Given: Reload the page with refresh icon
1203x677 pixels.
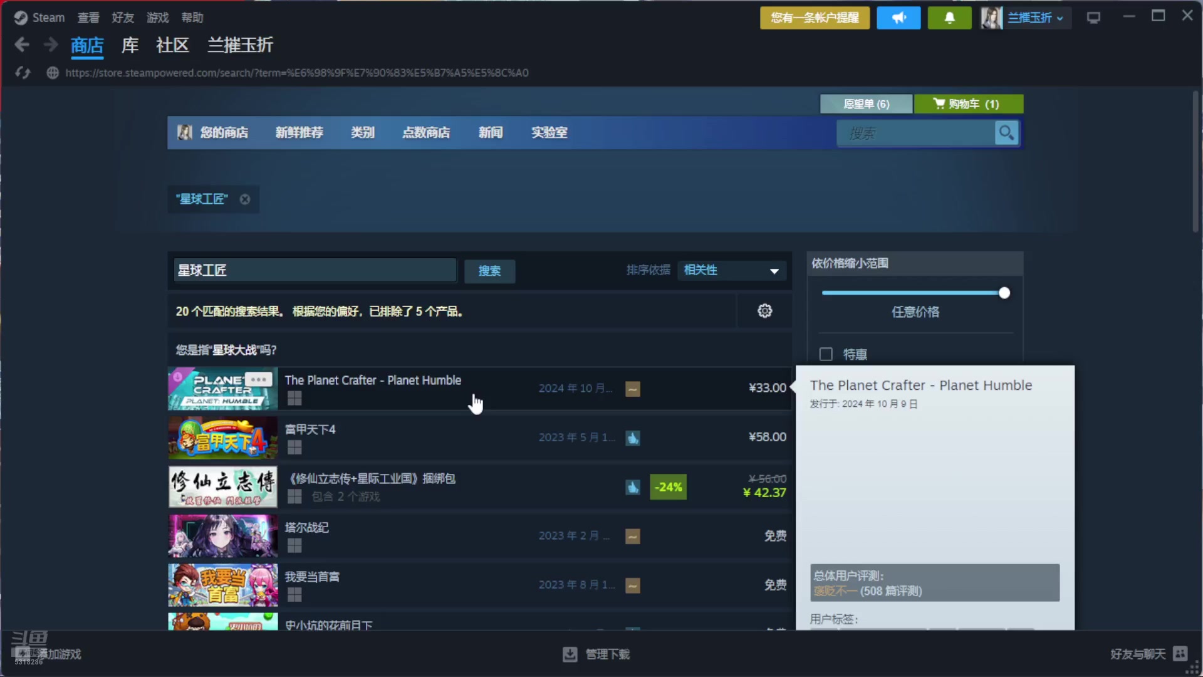Looking at the screenshot, I should pyautogui.click(x=23, y=73).
